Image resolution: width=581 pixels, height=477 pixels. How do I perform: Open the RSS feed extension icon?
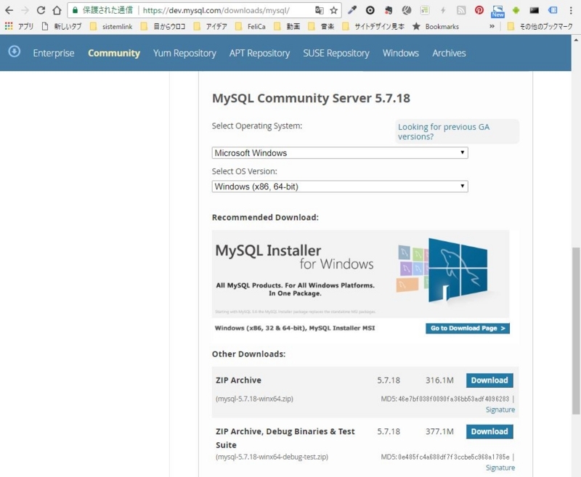[x=461, y=10]
